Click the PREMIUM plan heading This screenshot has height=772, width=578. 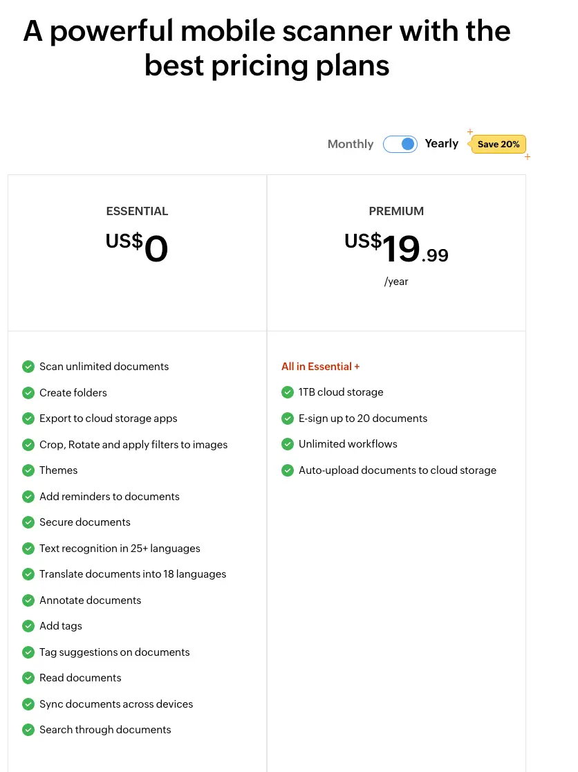[396, 211]
